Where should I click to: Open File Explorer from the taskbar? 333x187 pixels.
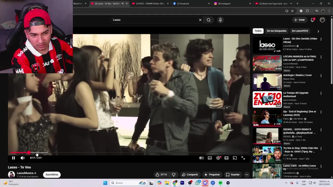pyautogui.click(x=167, y=183)
